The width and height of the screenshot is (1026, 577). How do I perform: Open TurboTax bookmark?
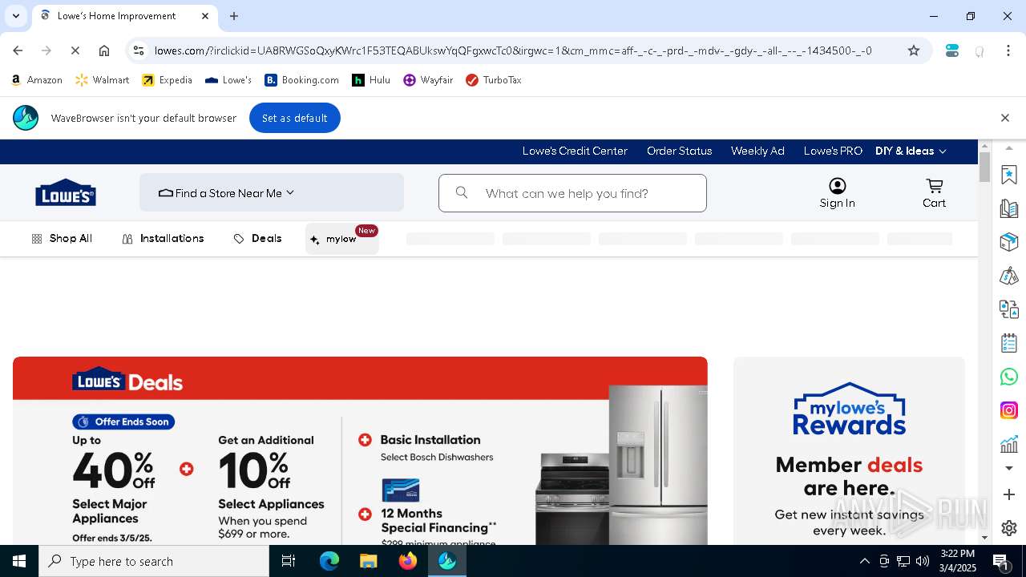(493, 80)
